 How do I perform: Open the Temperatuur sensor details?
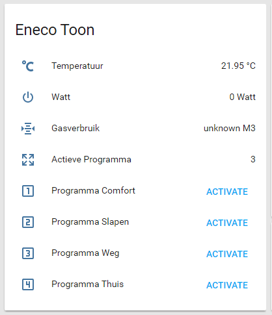77,66
